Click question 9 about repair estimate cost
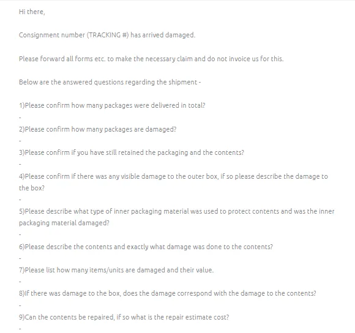Screen dimensions: 355x333 [124, 317]
